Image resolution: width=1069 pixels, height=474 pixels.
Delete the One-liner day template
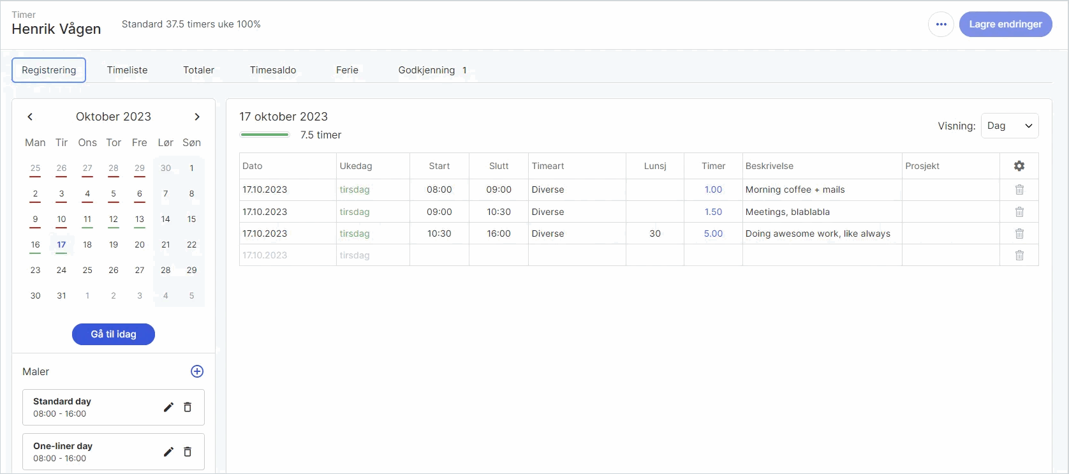188,452
